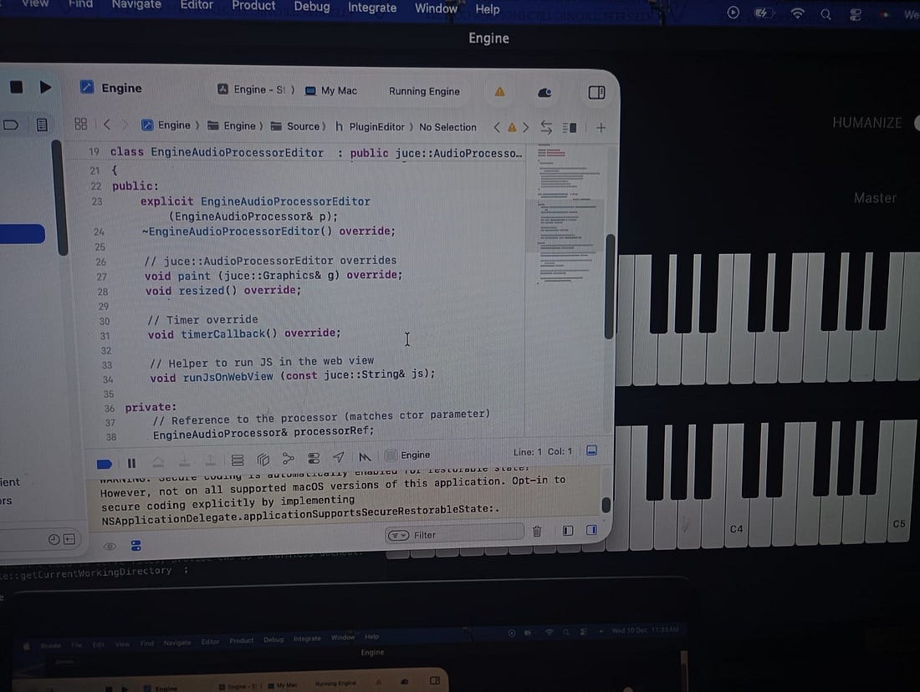
Task: Click Step into in debug bar
Action: pyautogui.click(x=184, y=461)
